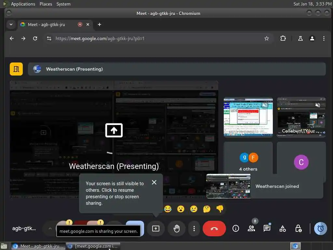
Task: Send crying face reaction
Action: [x=194, y=209]
